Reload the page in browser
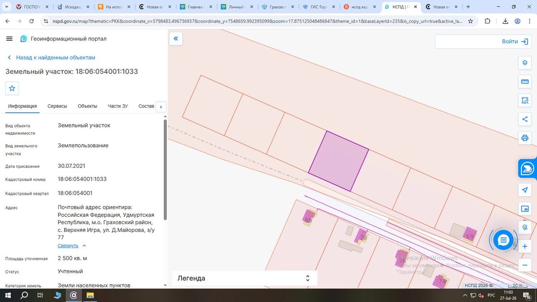Viewport: 537px width, 302px height. pyautogui.click(x=31, y=21)
